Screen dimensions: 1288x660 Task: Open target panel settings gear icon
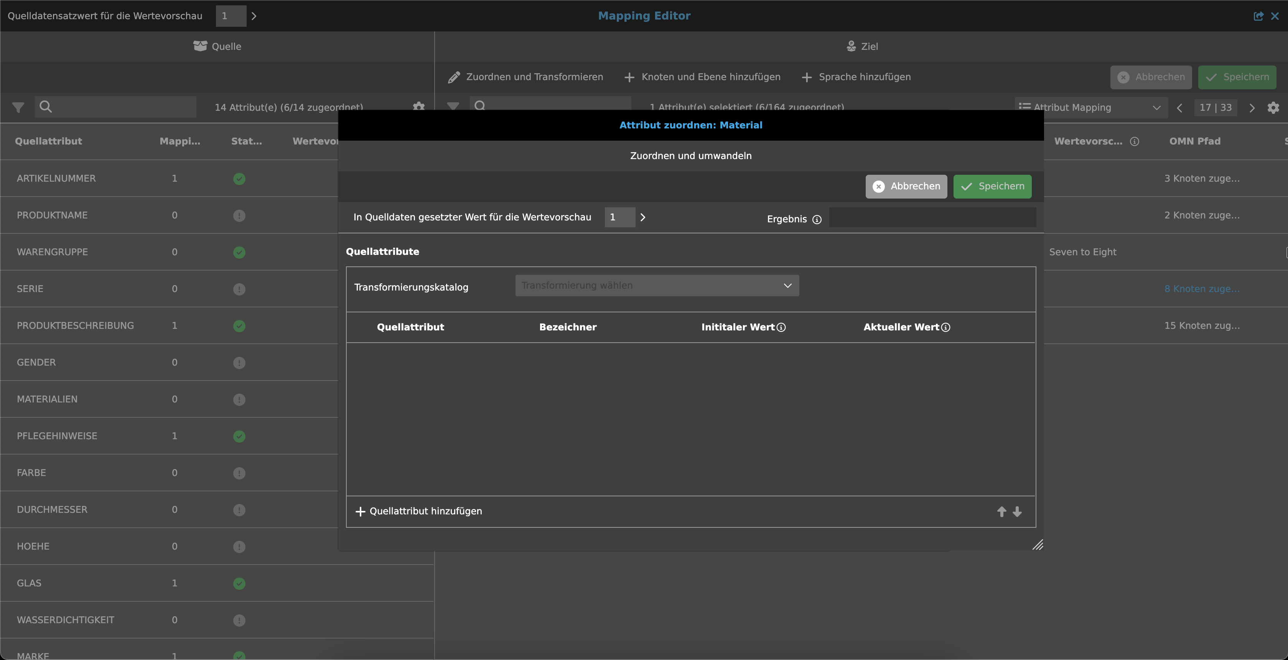coord(1273,107)
